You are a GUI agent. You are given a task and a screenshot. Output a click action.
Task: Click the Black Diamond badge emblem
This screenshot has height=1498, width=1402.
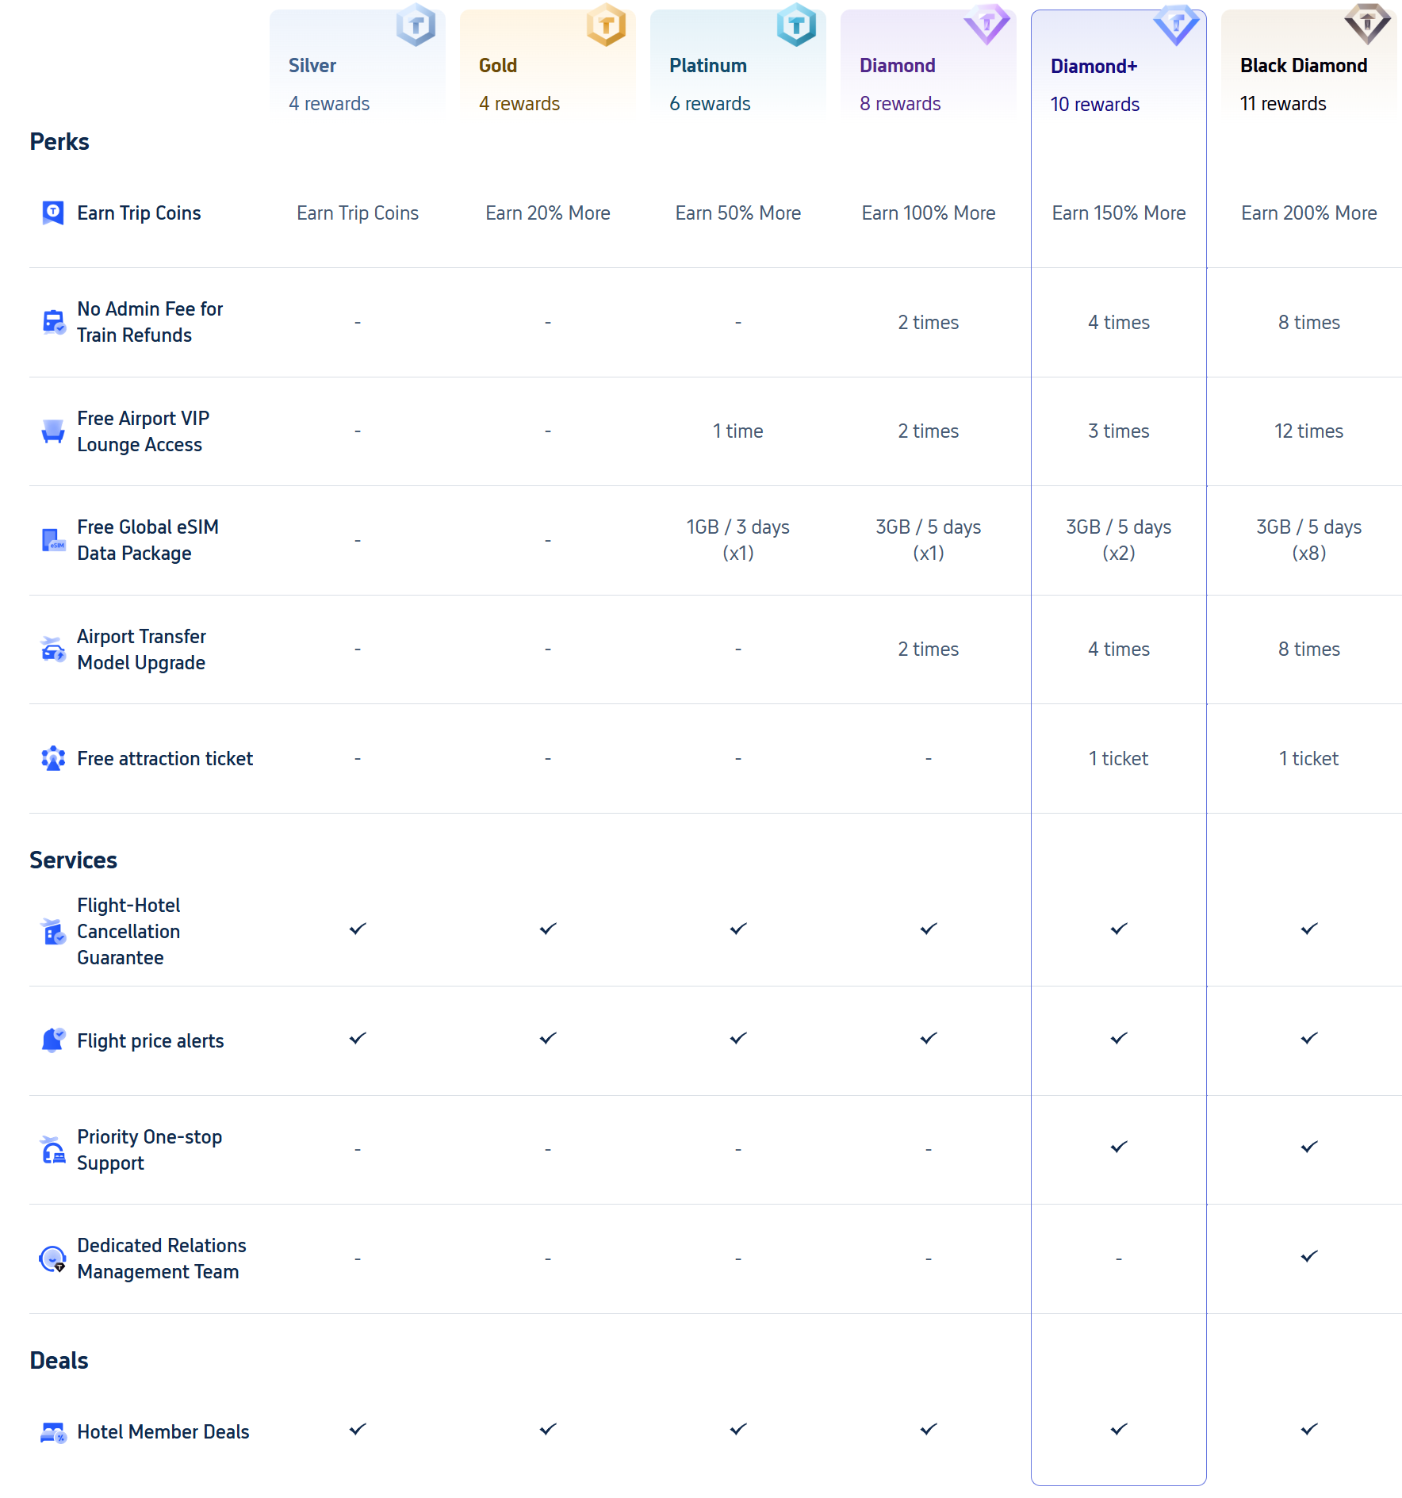(x=1367, y=24)
